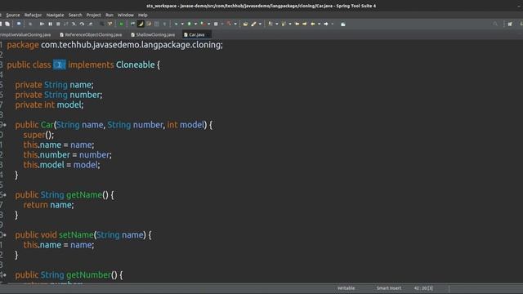This screenshot has width=523, height=294.
Task: Click the Next Annotation icon
Action: pyautogui.click(x=270, y=24)
